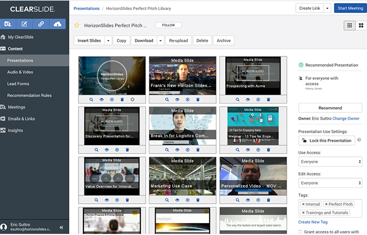Viewport: 367px width, 235px height.
Task: Zoom the Break In for Logistics slide
Action: click(167, 150)
